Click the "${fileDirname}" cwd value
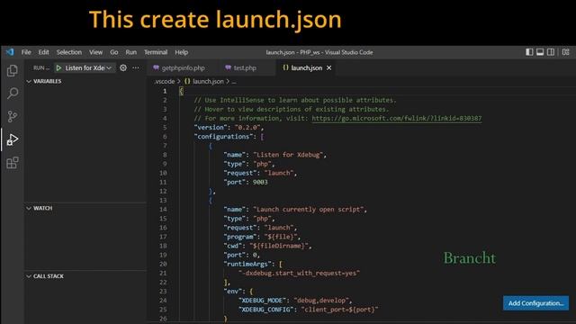This screenshot has height=324, width=576. (x=279, y=246)
